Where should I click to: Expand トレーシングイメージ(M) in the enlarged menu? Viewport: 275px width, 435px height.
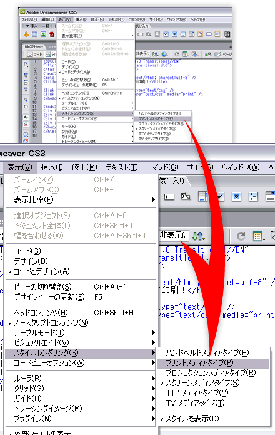[81, 409]
